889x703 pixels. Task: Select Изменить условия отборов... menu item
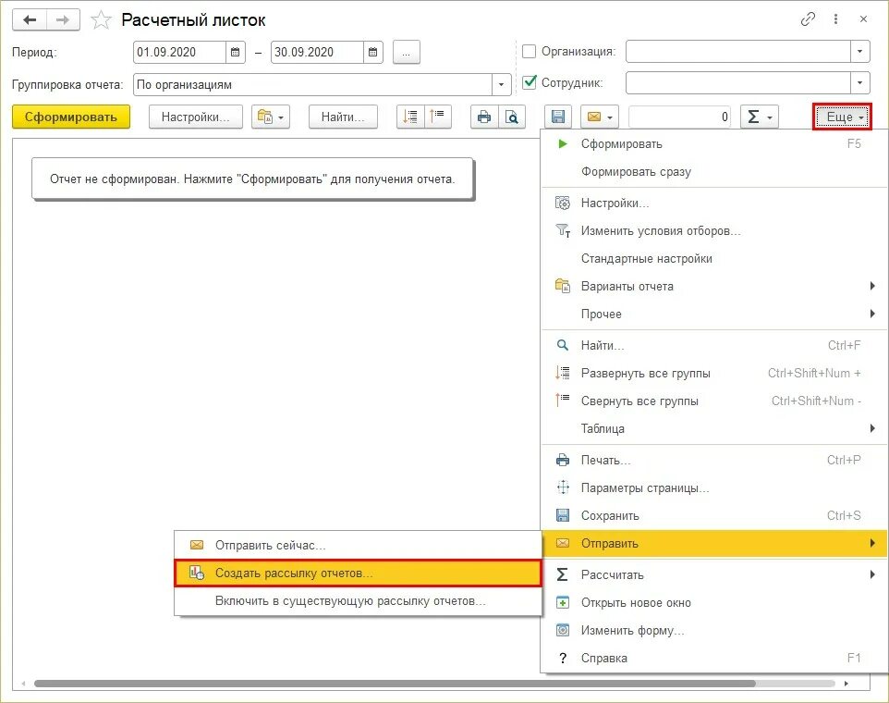click(714, 231)
